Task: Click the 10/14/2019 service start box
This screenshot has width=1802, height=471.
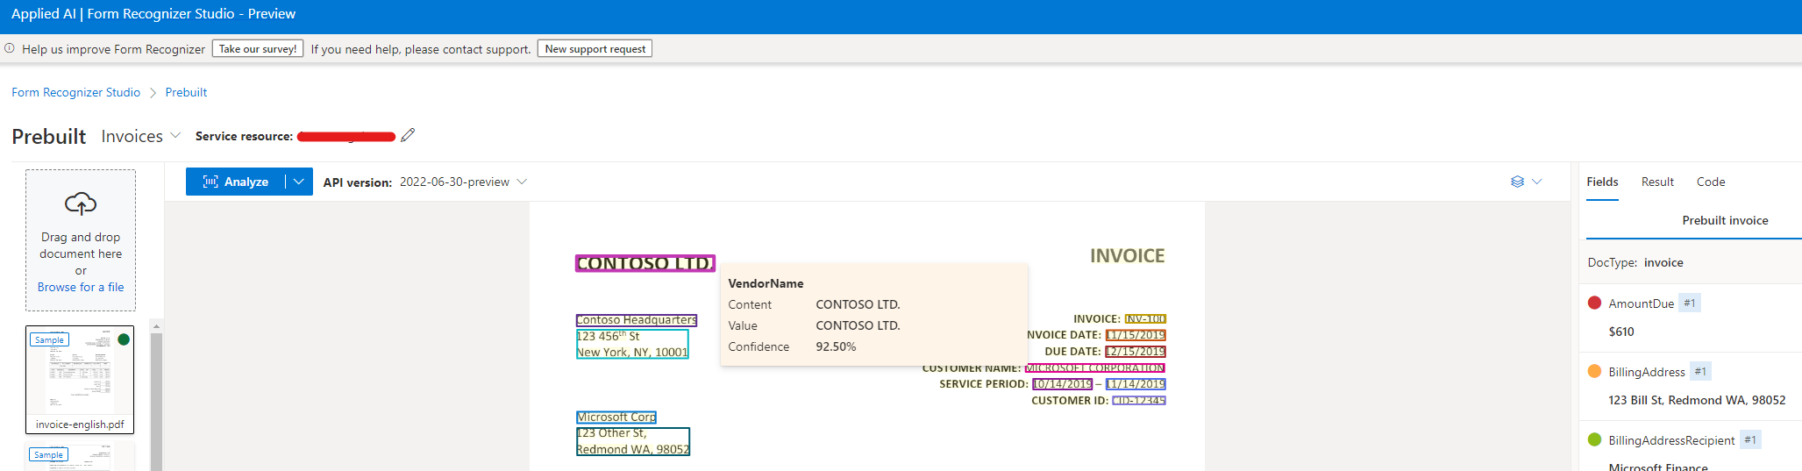Action: click(x=1063, y=384)
